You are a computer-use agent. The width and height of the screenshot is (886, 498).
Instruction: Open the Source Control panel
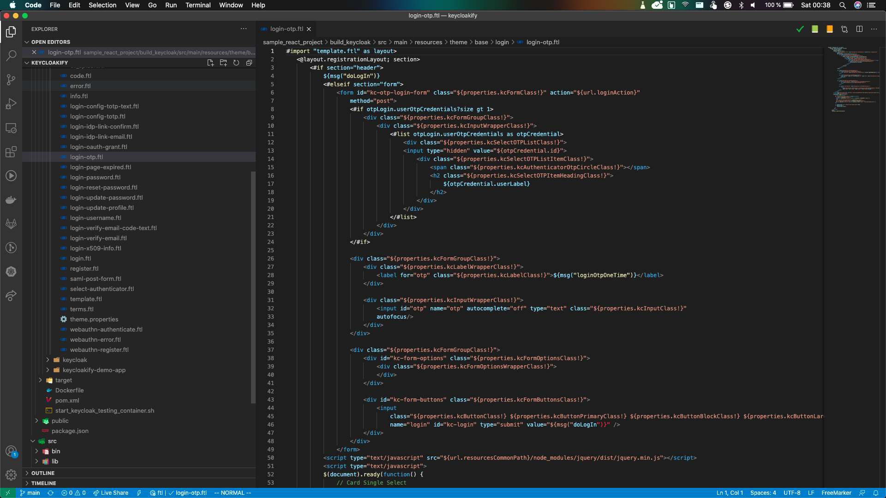pos(11,80)
